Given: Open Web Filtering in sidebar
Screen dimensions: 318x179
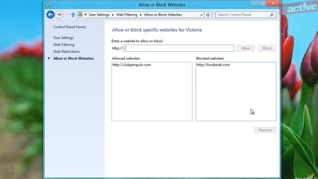Looking at the screenshot, I should coord(64,45).
